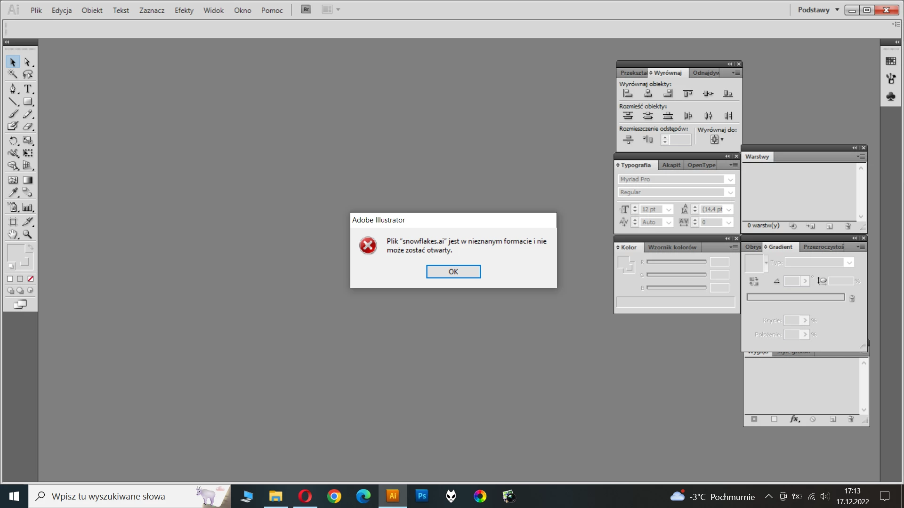Image resolution: width=904 pixels, height=508 pixels.
Task: Select the Zoom tool
Action: tap(28, 234)
